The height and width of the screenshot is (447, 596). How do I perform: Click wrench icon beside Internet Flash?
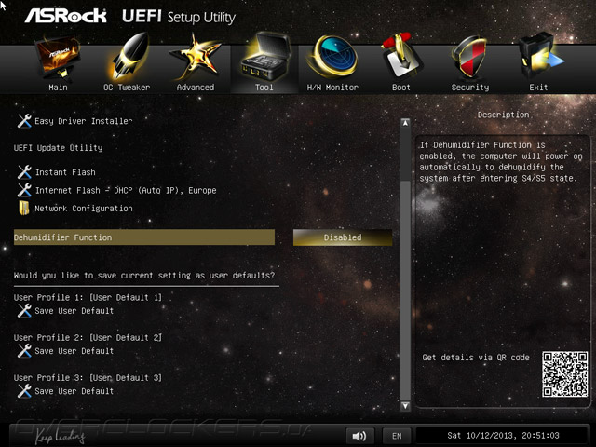24,190
